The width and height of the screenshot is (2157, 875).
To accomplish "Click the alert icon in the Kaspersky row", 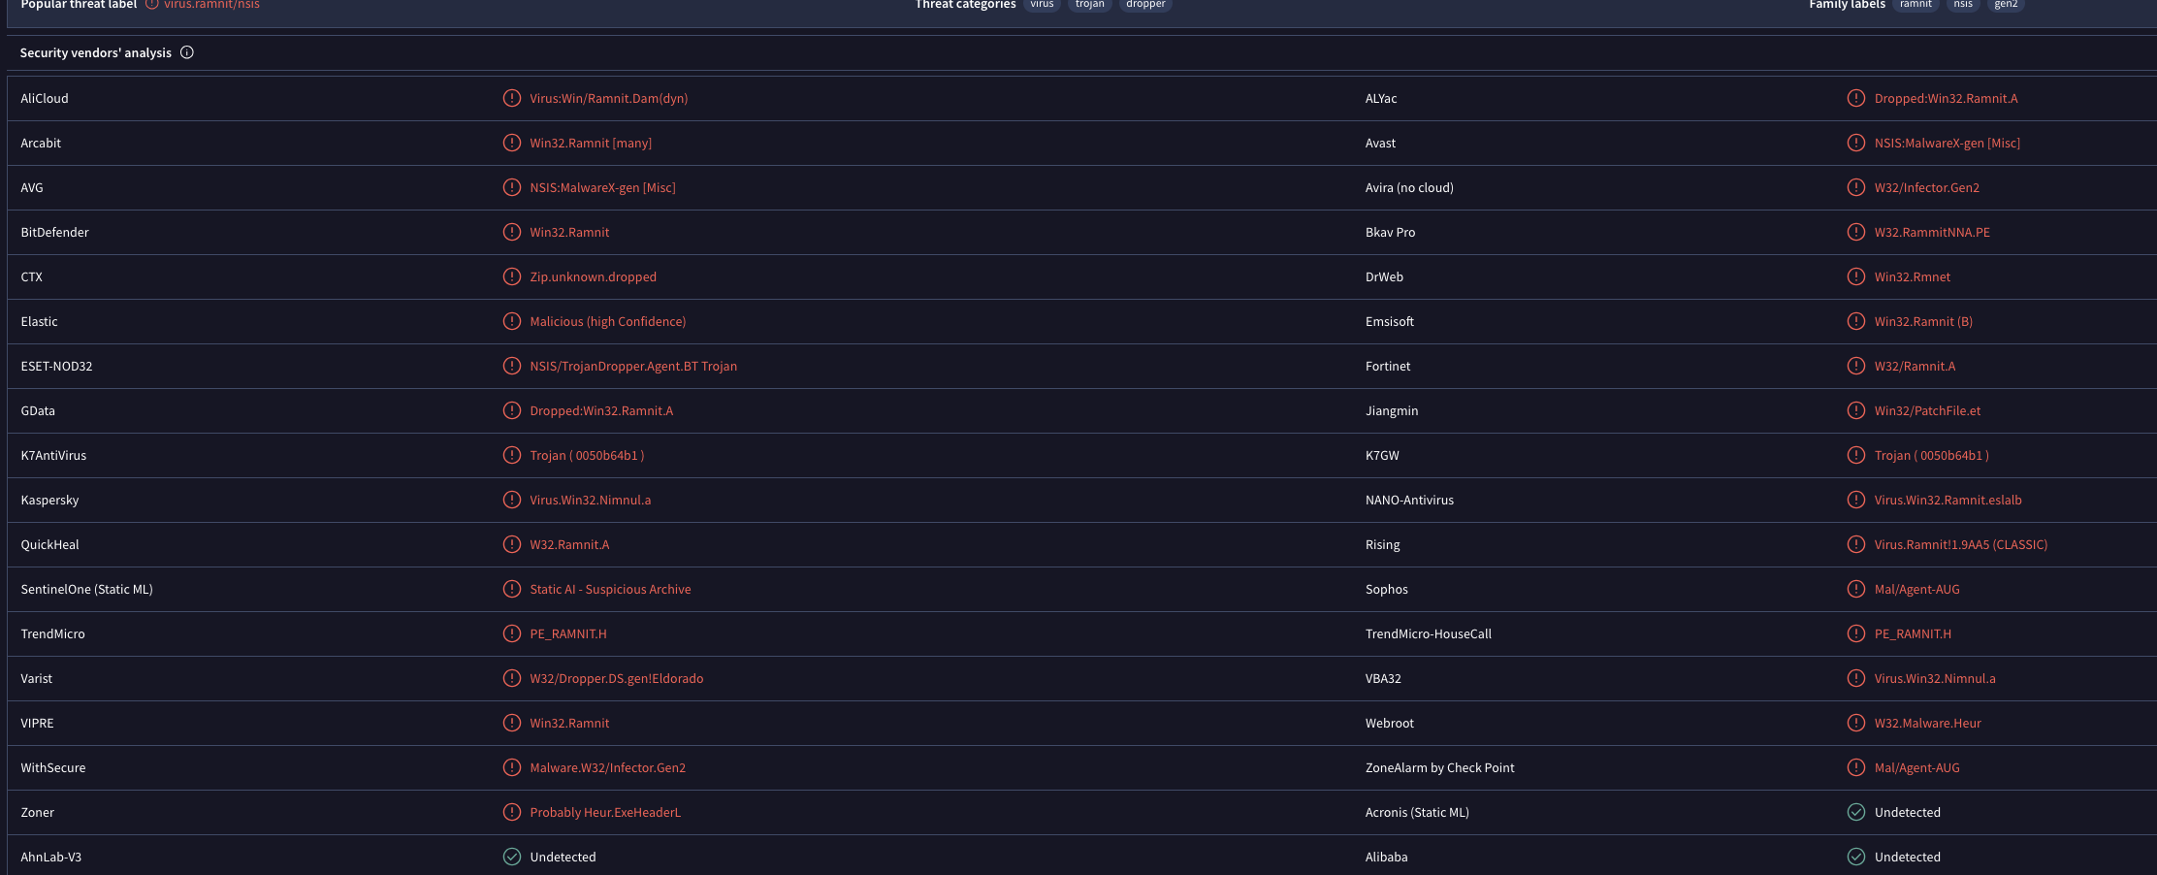I will pos(512,500).
